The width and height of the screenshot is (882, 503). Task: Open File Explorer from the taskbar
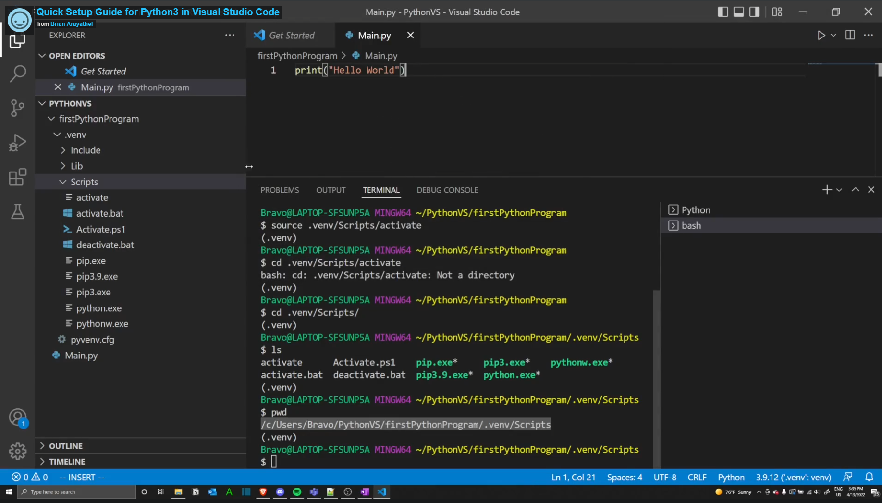coord(178,492)
